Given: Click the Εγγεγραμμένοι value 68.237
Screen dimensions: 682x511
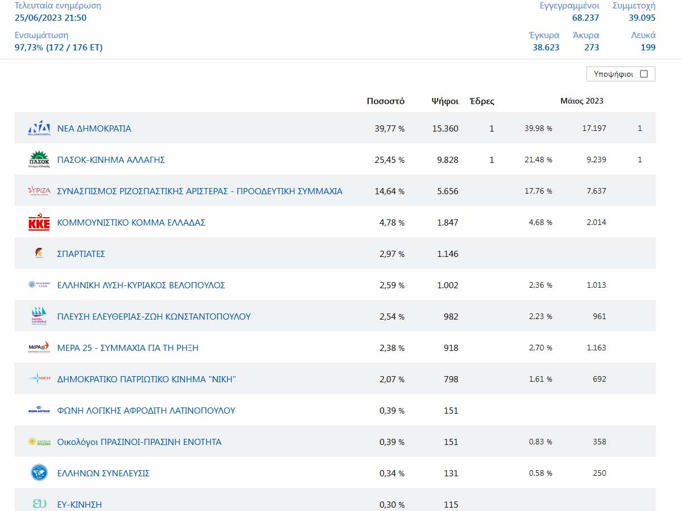Looking at the screenshot, I should click(x=586, y=17).
